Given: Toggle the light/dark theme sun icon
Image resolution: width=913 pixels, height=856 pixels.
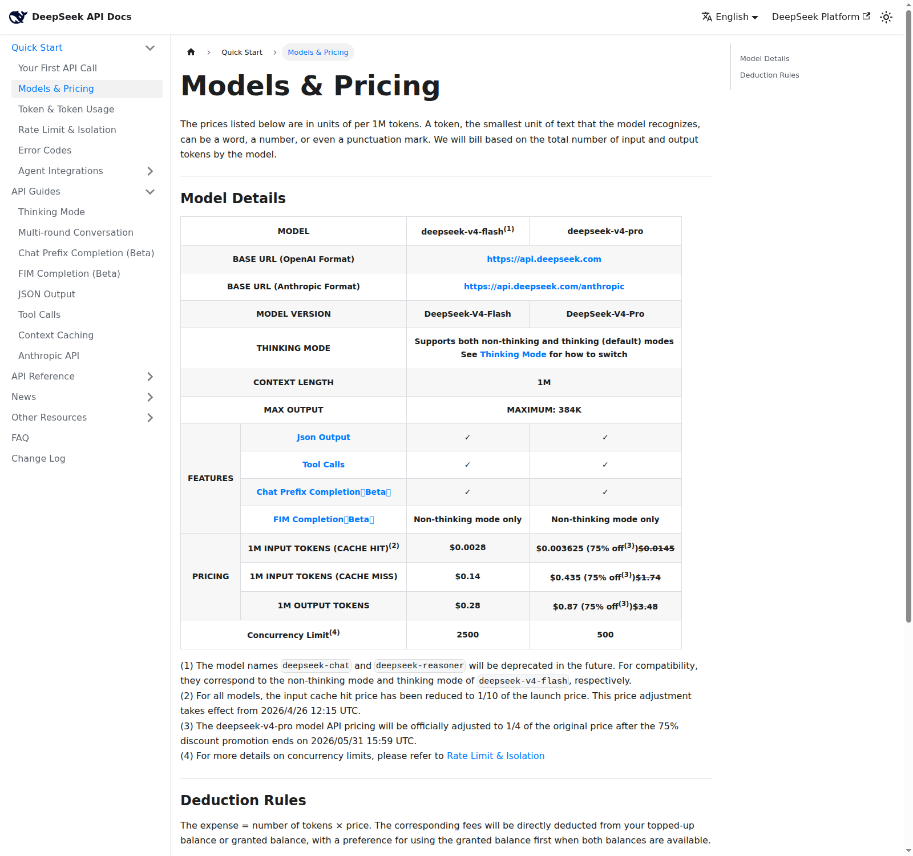Looking at the screenshot, I should coord(886,17).
